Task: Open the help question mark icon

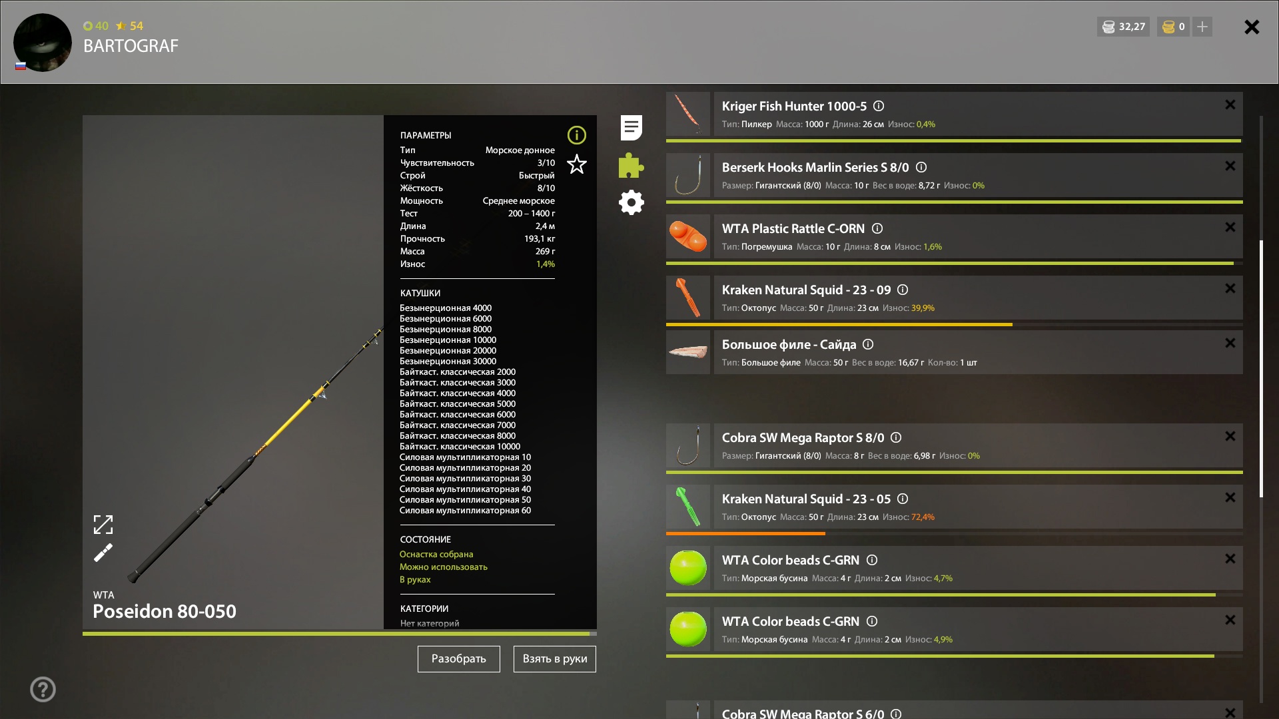Action: pos(43,689)
